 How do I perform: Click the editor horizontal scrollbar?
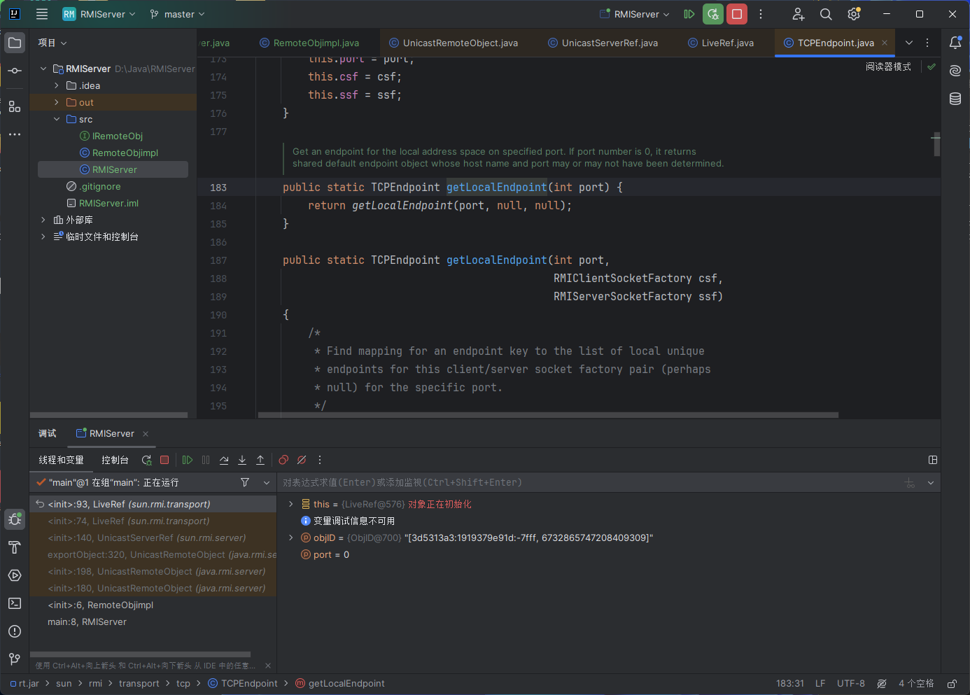pyautogui.click(x=548, y=415)
